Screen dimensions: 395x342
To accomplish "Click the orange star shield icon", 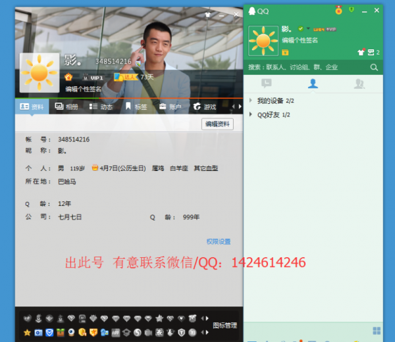I will tap(93, 333).
